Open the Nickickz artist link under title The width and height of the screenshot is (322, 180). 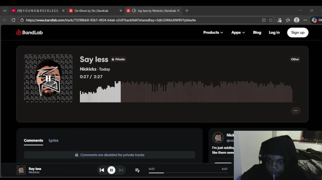(88, 69)
